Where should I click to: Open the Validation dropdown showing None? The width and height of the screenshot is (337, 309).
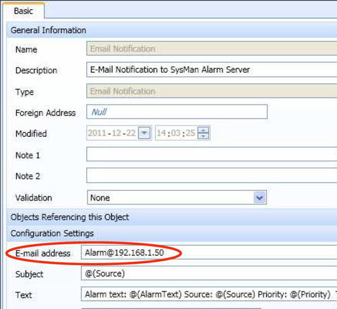pyautogui.click(x=177, y=198)
